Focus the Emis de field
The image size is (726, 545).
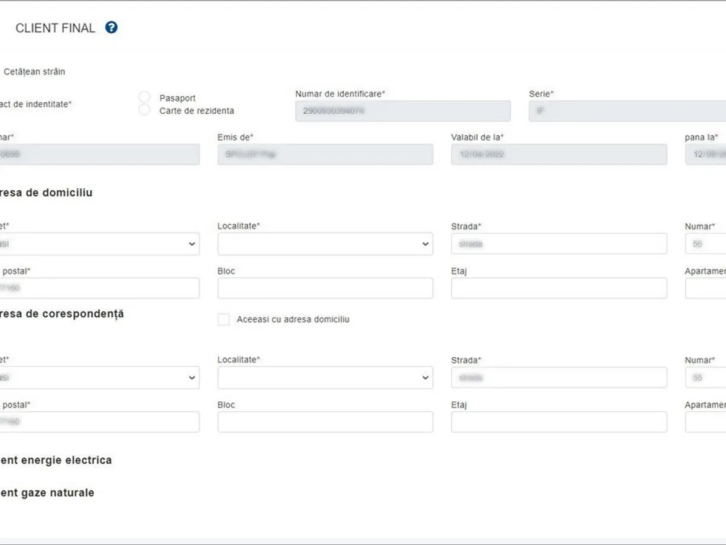325,154
